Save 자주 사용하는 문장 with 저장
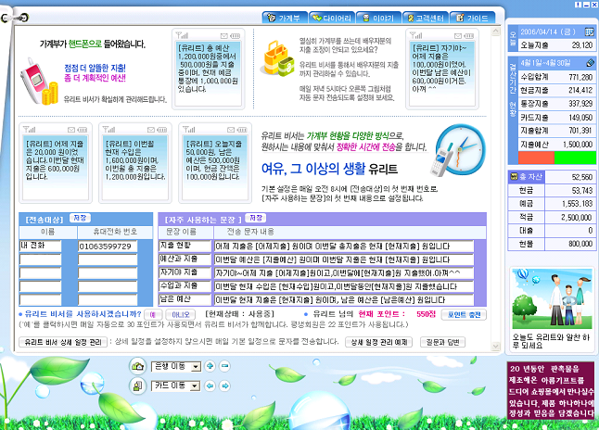This screenshot has width=599, height=430. 256,218
